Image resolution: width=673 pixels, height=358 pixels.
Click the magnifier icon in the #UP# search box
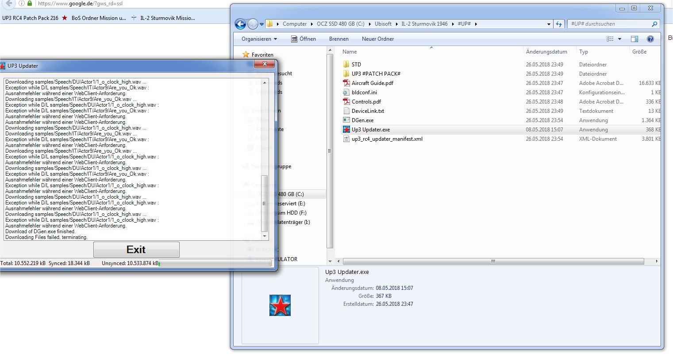(654, 24)
